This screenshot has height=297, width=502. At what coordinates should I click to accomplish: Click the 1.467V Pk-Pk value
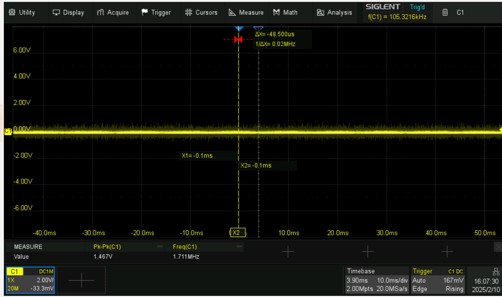103,257
